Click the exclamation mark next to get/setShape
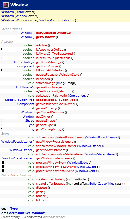The height and width of the screenshot is (219, 130). [2, 121]
